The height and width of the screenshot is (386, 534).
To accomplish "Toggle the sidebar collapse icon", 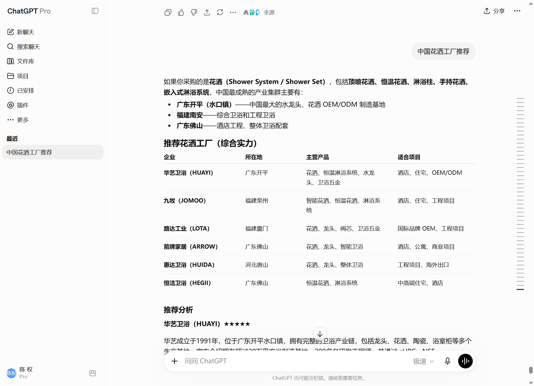I will tap(95, 11).
